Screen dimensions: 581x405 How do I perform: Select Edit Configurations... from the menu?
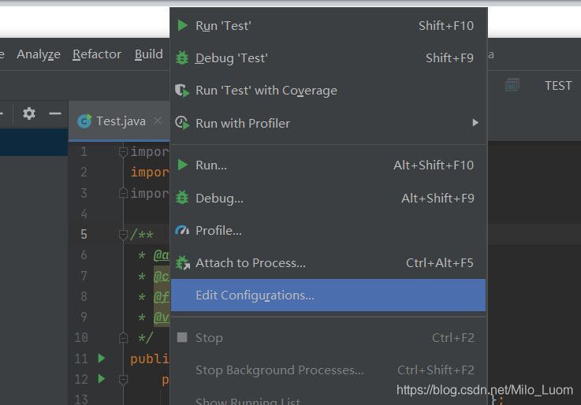pyautogui.click(x=255, y=295)
